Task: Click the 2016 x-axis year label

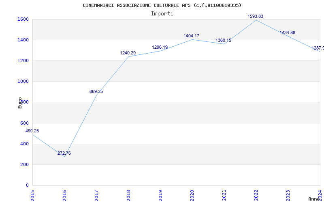Action: (64, 195)
